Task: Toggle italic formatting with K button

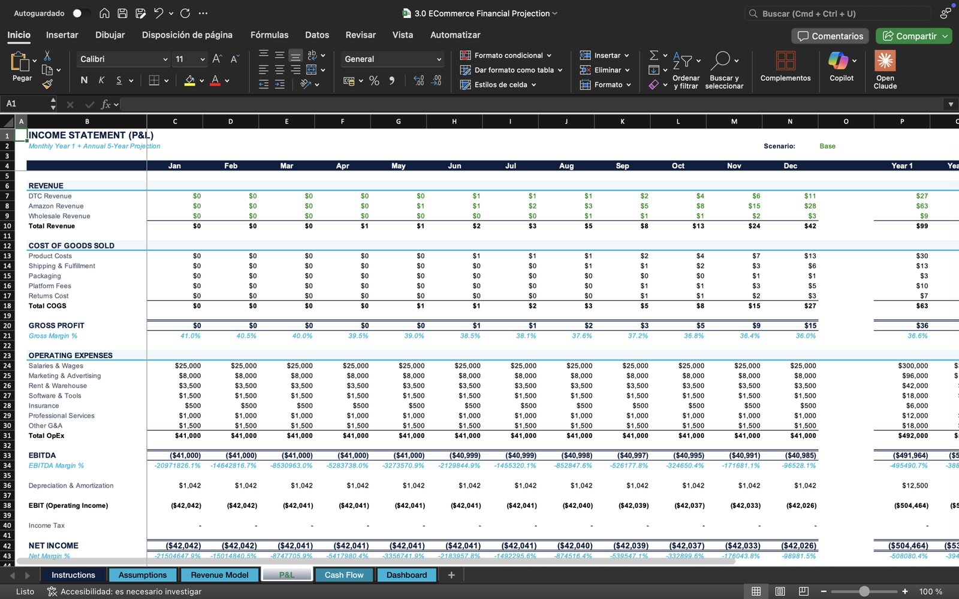Action: [x=101, y=80]
